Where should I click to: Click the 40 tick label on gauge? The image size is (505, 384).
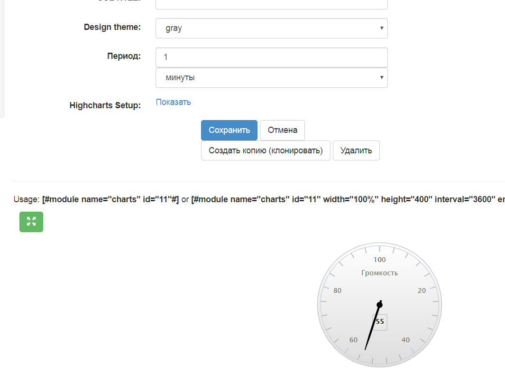point(405,340)
